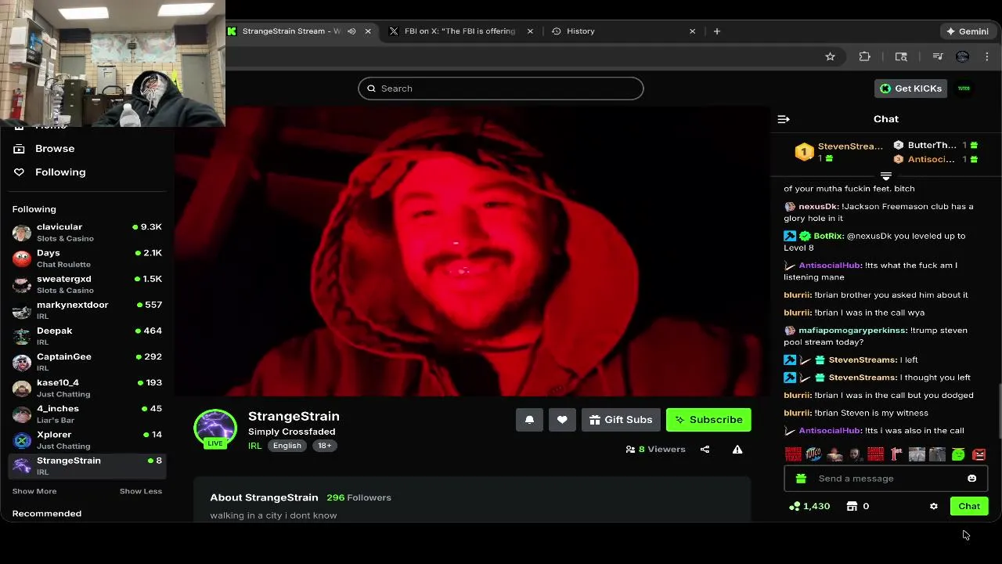
Task: Click the StrangeStrain LIVE profile avatar
Action: [x=215, y=429]
